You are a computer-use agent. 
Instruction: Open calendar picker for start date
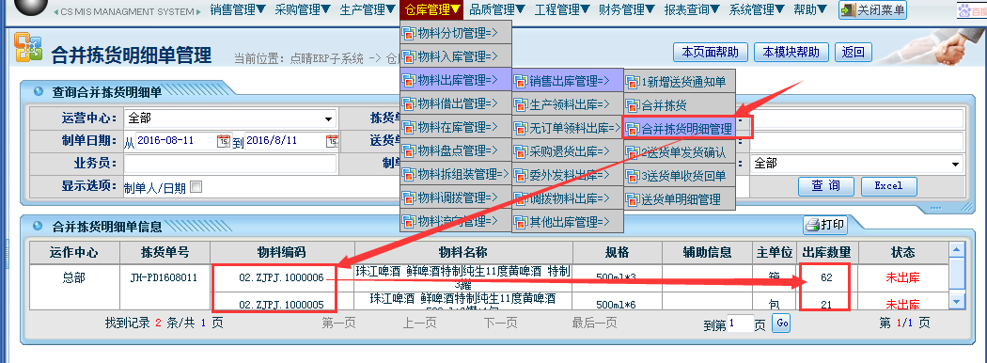click(224, 140)
